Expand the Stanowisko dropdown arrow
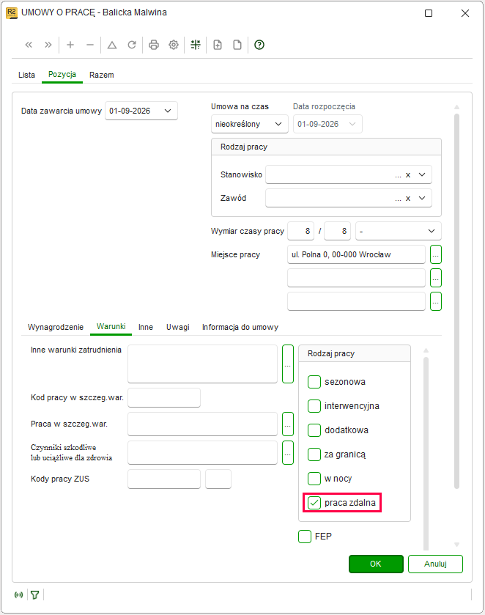The width and height of the screenshot is (485, 615). tap(422, 175)
